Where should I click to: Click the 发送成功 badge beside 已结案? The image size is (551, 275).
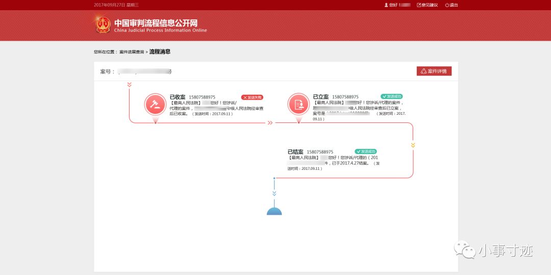[365, 152]
